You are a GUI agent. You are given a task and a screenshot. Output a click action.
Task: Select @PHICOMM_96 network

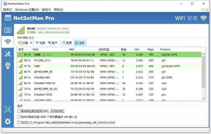pos(109,72)
